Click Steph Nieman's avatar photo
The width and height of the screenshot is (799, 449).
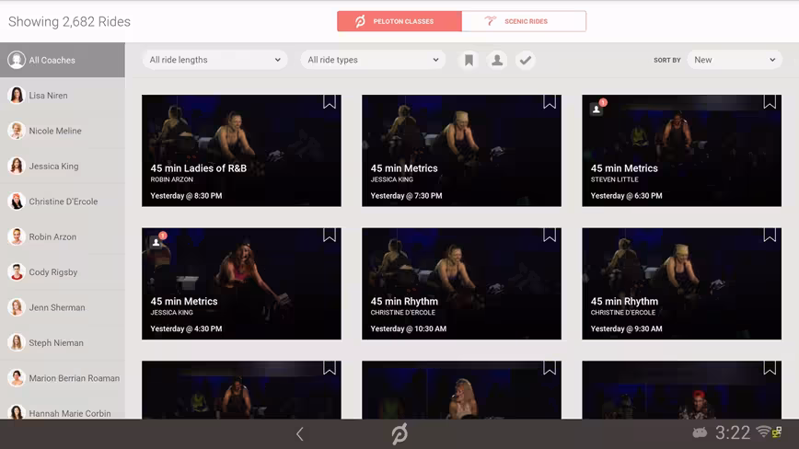coord(17,343)
